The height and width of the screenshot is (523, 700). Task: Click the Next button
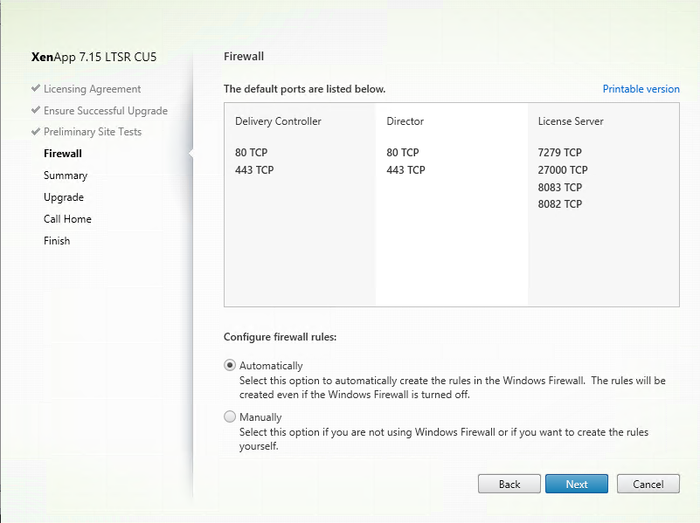576,484
